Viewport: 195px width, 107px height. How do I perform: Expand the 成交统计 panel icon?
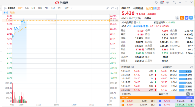pyautogui.click(x=191, y=67)
